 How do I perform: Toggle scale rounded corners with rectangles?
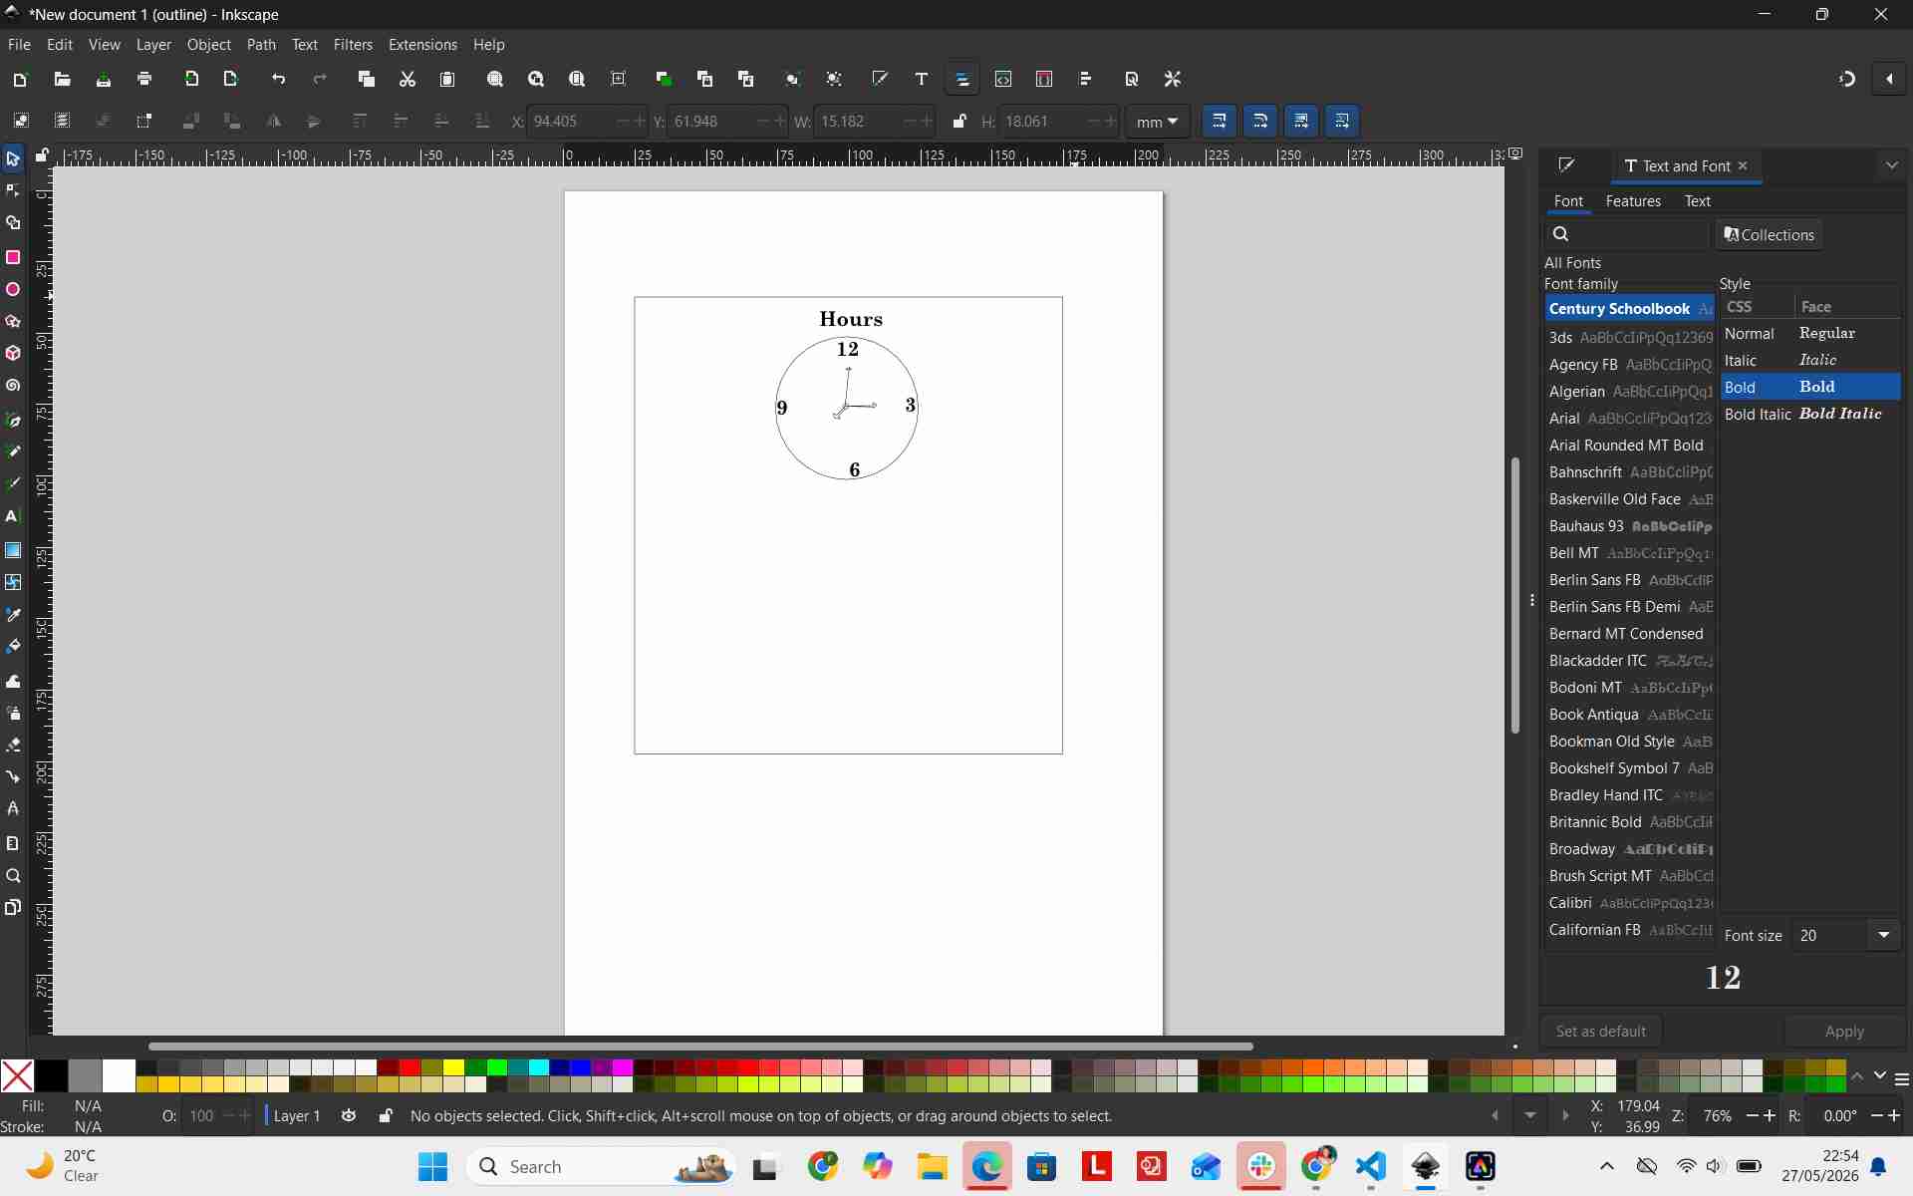coord(1260,122)
